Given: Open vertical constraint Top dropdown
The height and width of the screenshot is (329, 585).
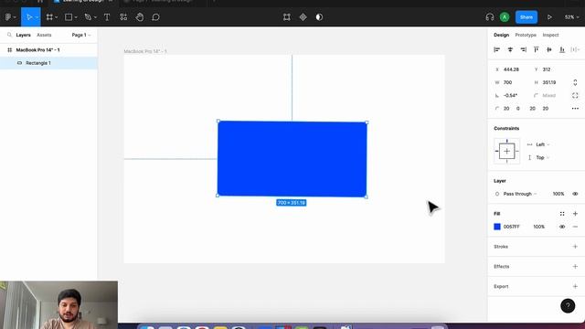Looking at the screenshot, I should click(542, 157).
